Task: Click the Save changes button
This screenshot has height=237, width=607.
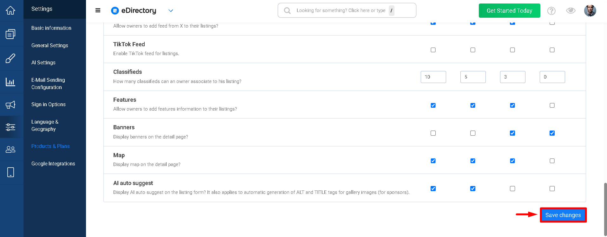Action: (563, 215)
